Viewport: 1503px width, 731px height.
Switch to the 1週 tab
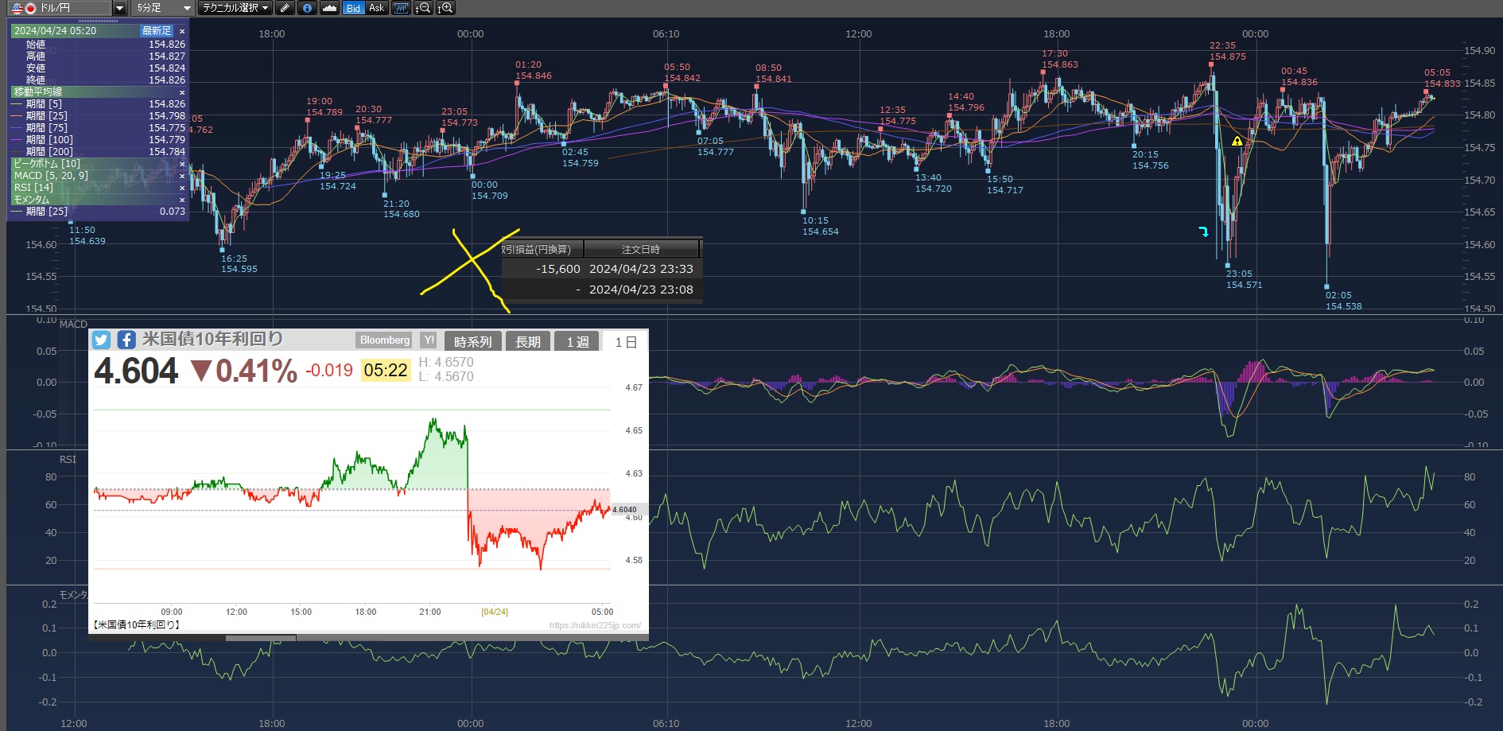click(577, 342)
